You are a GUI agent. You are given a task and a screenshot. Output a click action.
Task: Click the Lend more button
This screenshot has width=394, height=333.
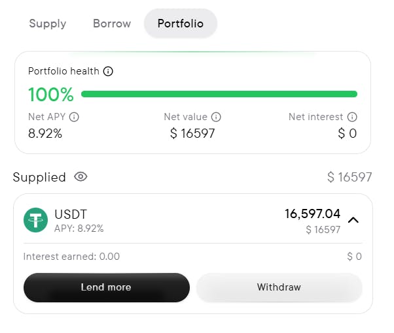[x=107, y=287]
